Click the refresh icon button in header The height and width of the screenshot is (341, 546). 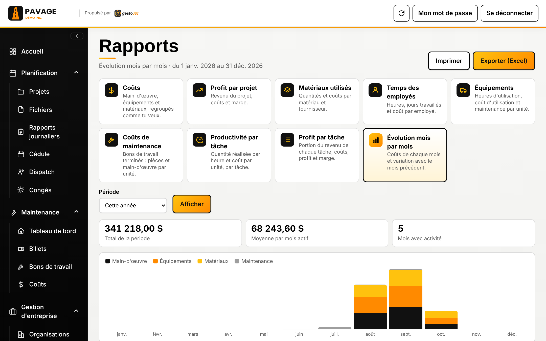[x=401, y=13]
